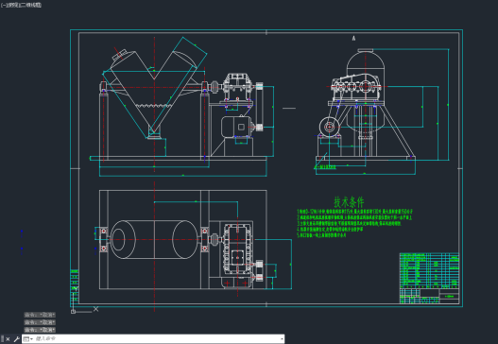Close the command line window

tap(8, 339)
